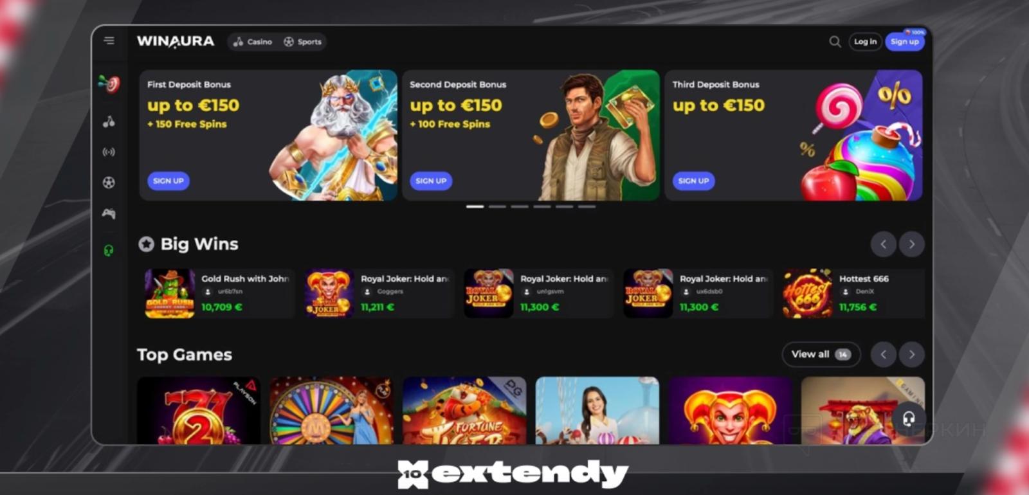
Task: Open the Fortune Tiger game thumbnail
Action: click(464, 411)
